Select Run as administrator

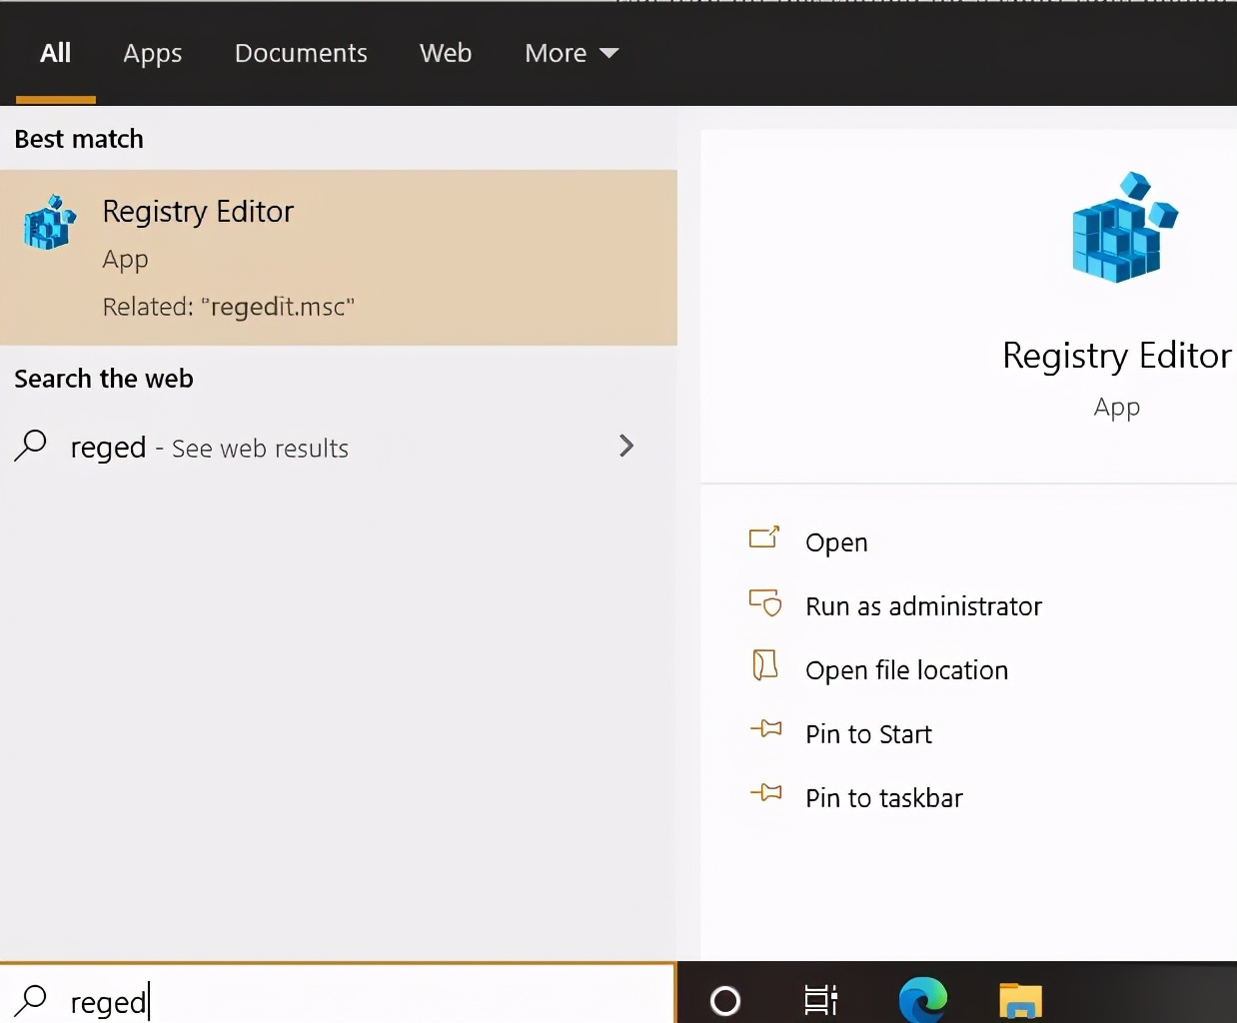tap(922, 605)
